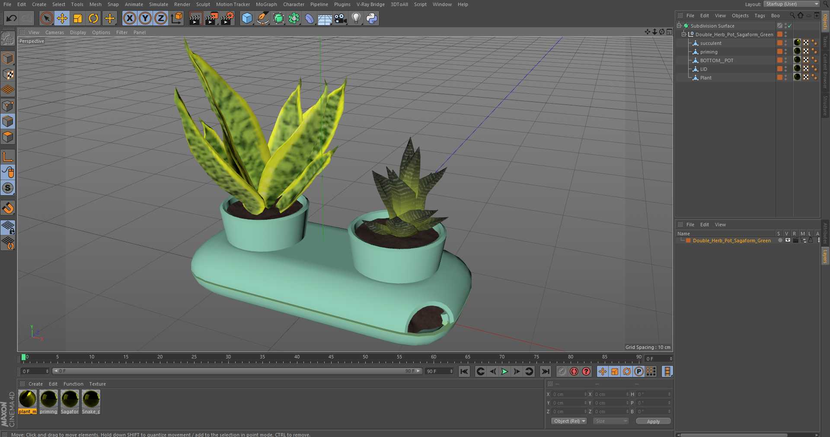
Task: Render the active view
Action: click(x=195, y=18)
